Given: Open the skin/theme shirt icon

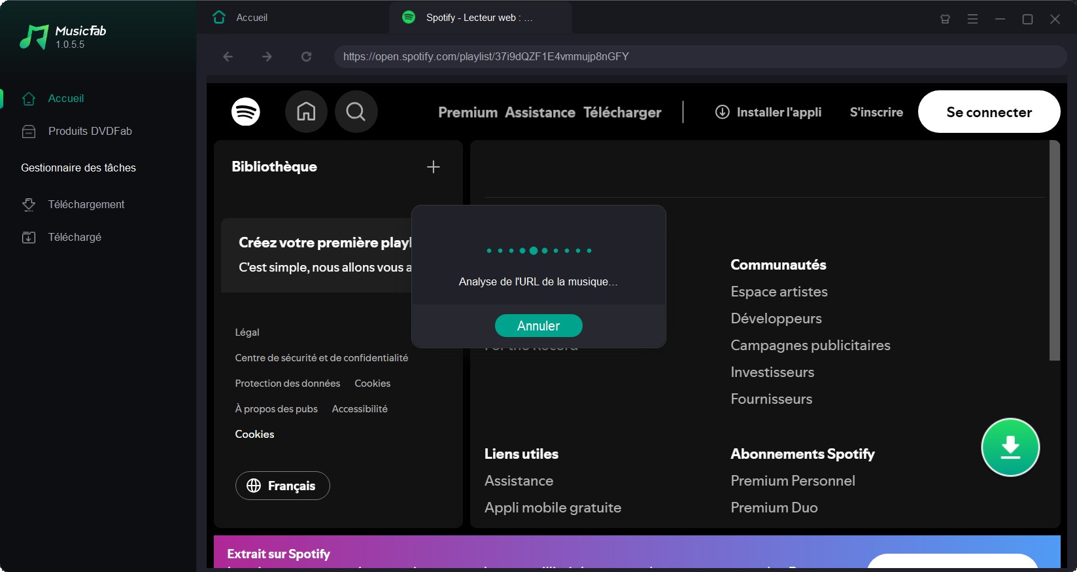Looking at the screenshot, I should [x=945, y=19].
